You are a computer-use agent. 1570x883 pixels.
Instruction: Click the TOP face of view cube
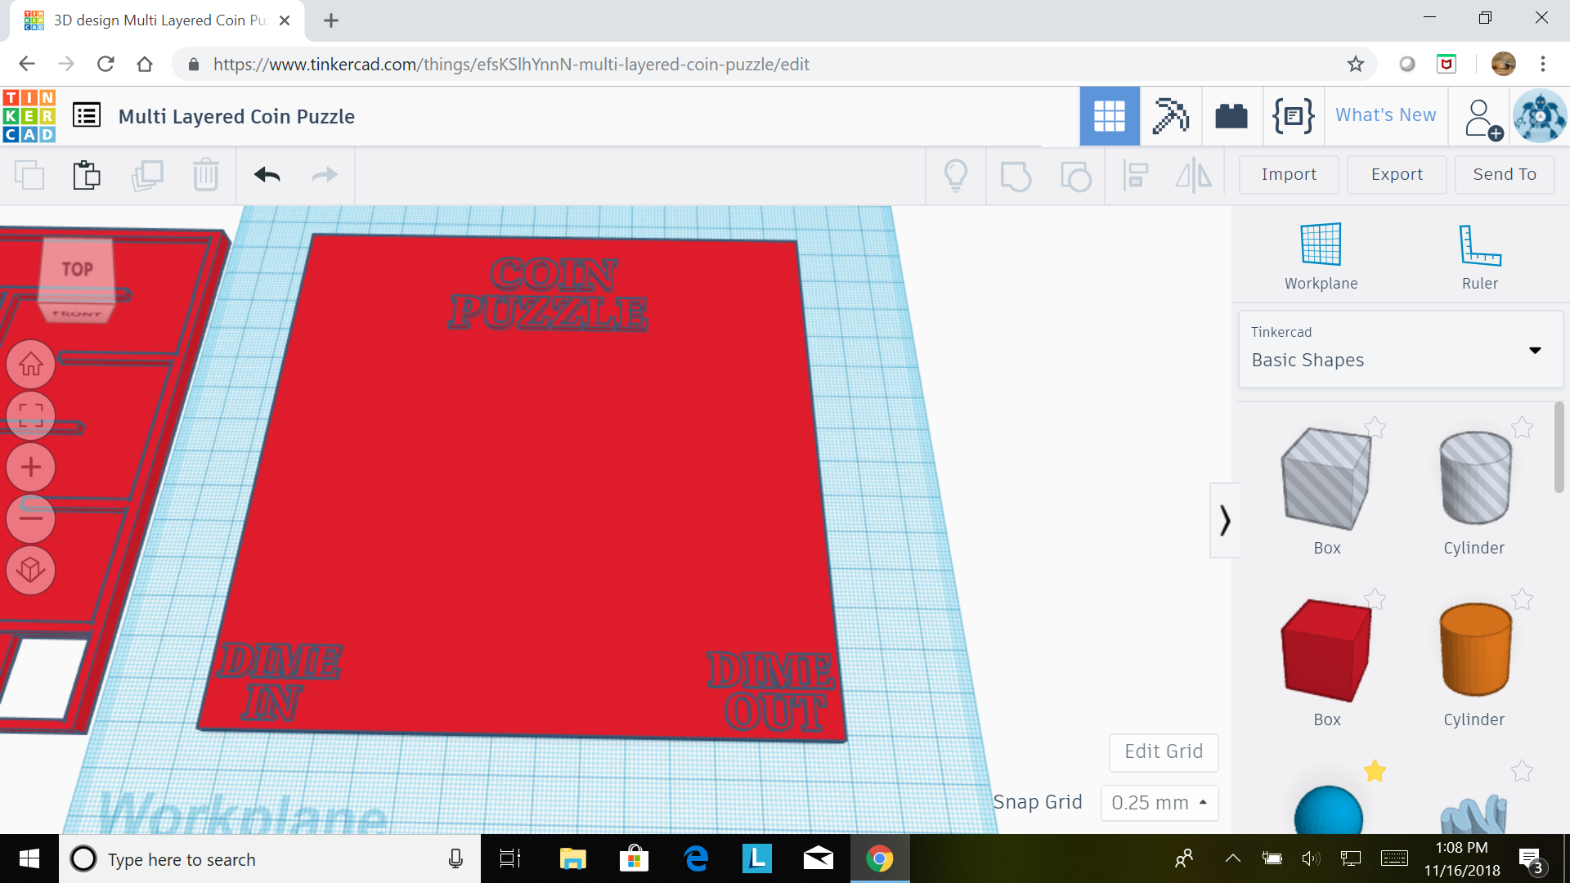click(x=78, y=269)
